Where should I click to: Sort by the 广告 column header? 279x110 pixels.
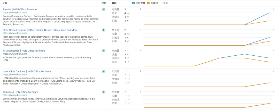pyautogui.click(x=5, y=3)
